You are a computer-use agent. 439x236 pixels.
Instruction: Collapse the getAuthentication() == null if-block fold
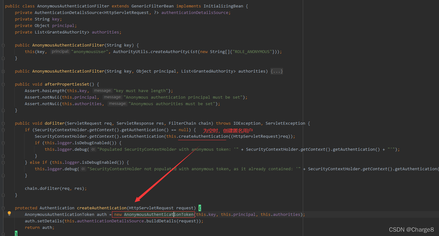click(3, 130)
